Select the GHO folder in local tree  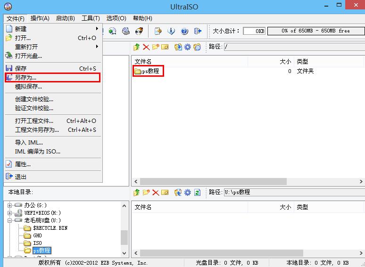(x=37, y=235)
